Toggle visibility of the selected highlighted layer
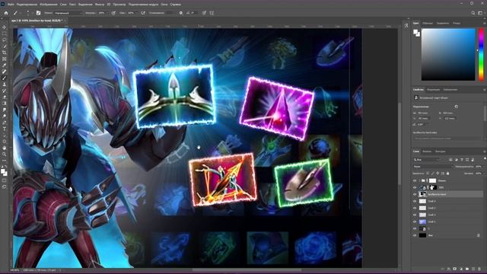 (x=415, y=194)
